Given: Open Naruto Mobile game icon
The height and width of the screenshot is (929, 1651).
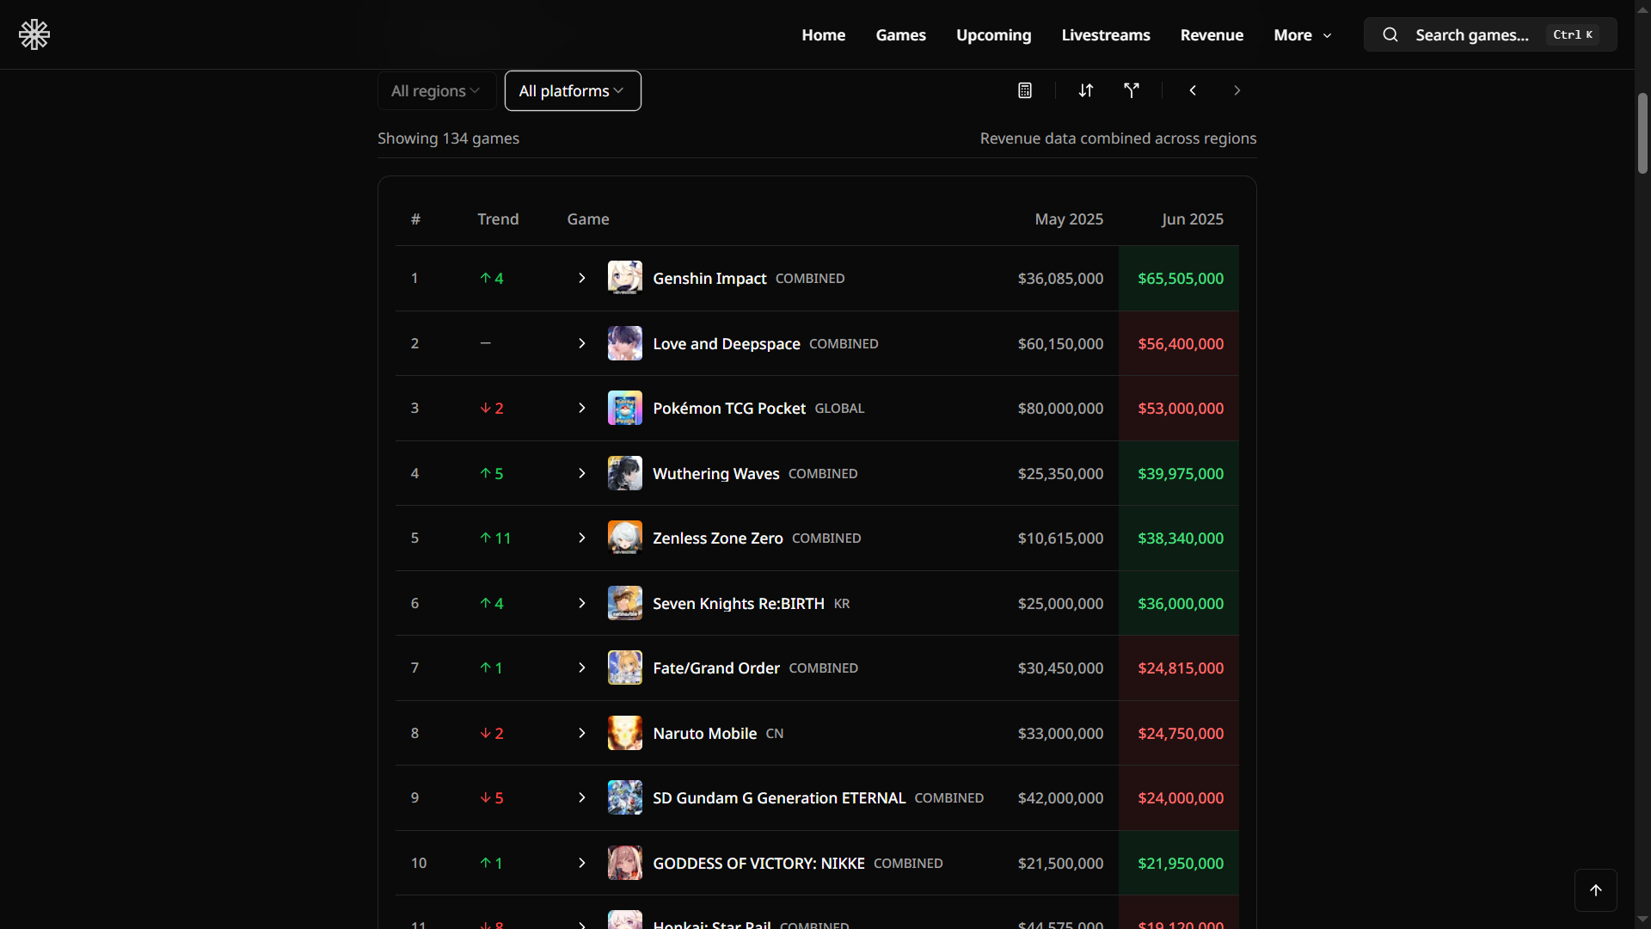Looking at the screenshot, I should [625, 733].
